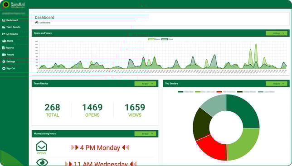This screenshot has height=166, width=292.
Task: Click the Record video camera icon
Action: [x=4, y=55]
